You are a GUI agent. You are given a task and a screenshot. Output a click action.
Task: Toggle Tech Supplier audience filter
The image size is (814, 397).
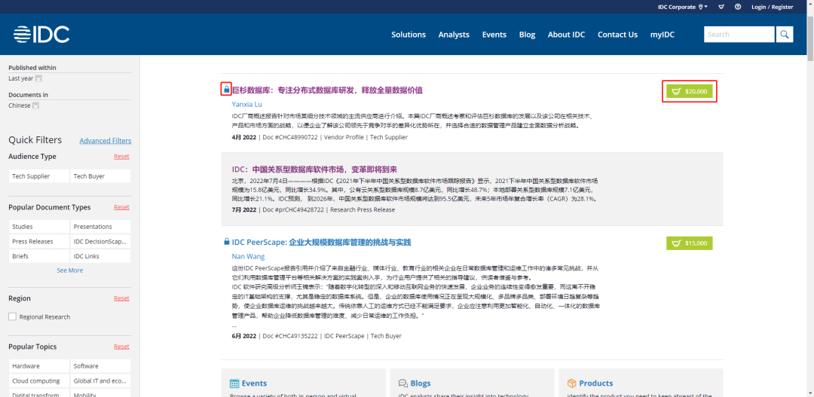[39, 176]
